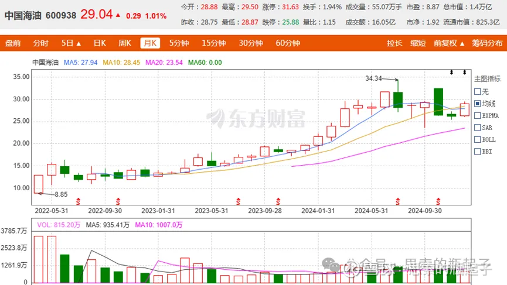
Task: Click the volume MA10: 1007.0万 label
Action: (x=158, y=225)
